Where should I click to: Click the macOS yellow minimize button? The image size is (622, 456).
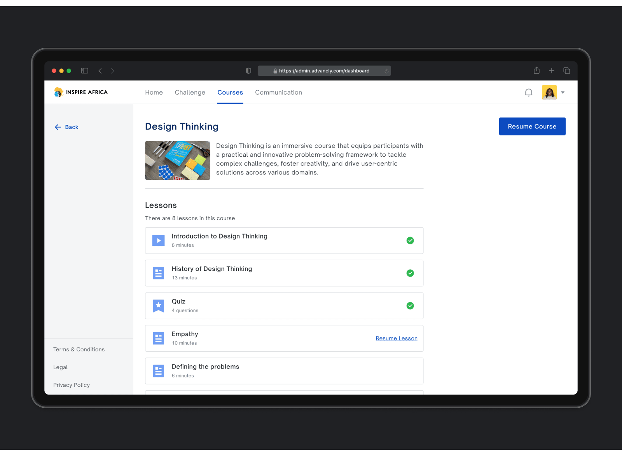pyautogui.click(x=61, y=71)
